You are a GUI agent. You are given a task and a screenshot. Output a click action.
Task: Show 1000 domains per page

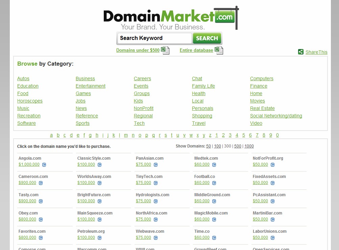pos(249,146)
